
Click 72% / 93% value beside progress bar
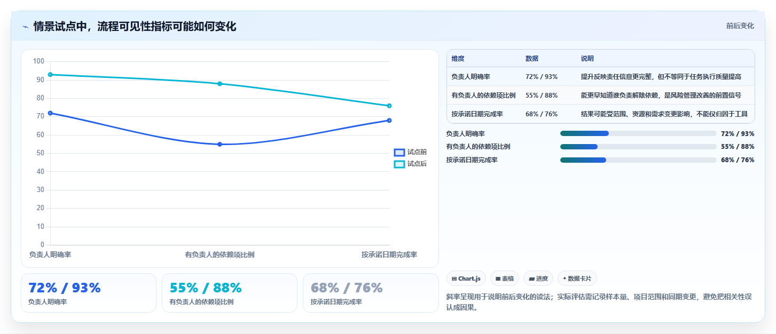click(738, 134)
